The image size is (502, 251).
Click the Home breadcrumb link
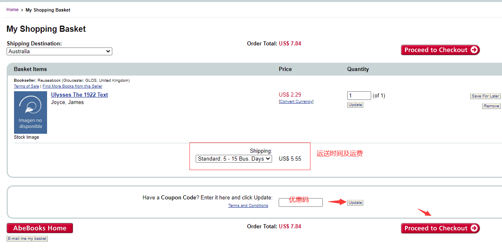(x=12, y=9)
